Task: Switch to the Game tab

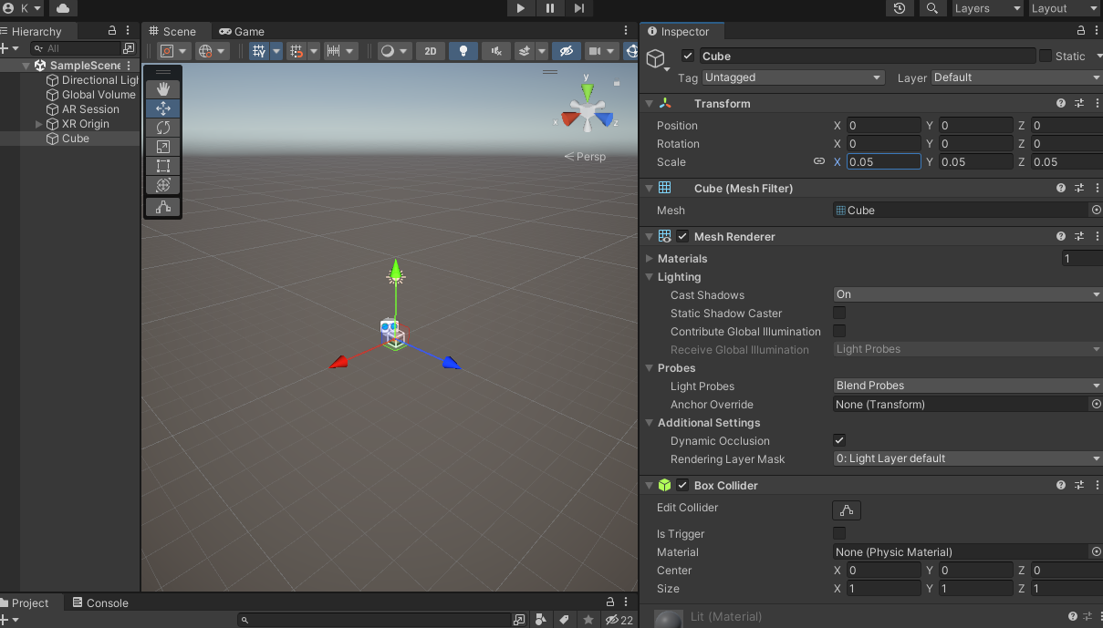Action: (x=242, y=31)
